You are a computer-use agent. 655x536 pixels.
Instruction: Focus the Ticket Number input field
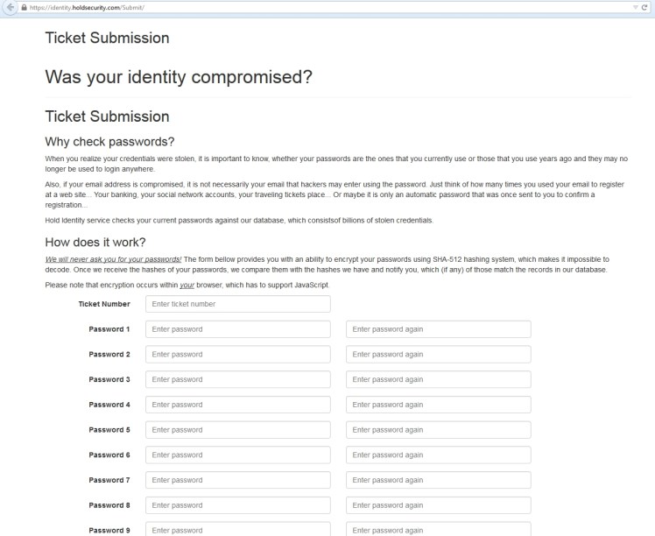point(237,304)
